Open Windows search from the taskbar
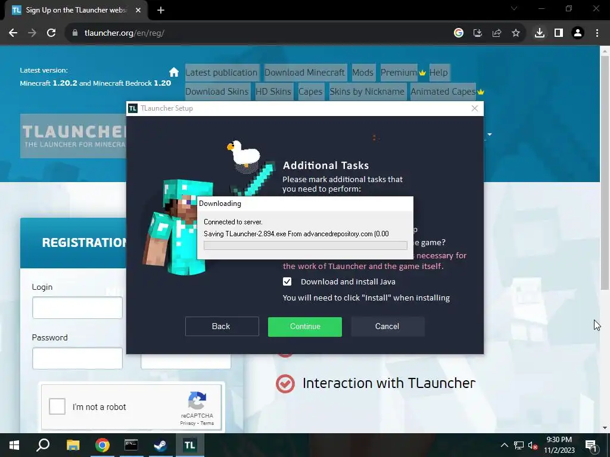Image resolution: width=610 pixels, height=457 pixels. (x=43, y=445)
